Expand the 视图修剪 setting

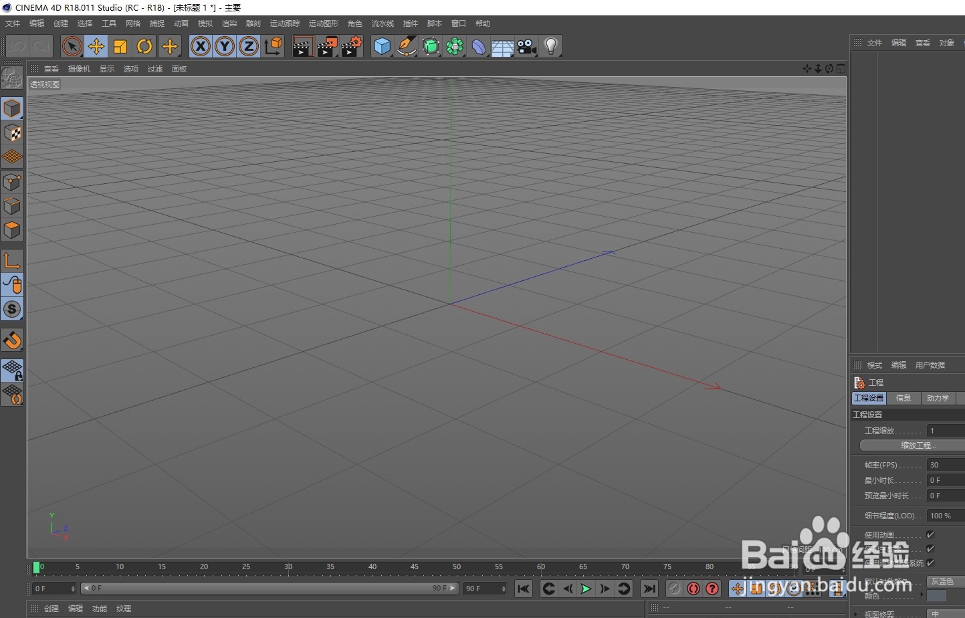tap(856, 614)
